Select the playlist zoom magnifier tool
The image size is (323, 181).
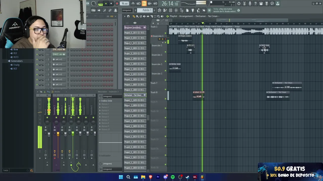158,16
